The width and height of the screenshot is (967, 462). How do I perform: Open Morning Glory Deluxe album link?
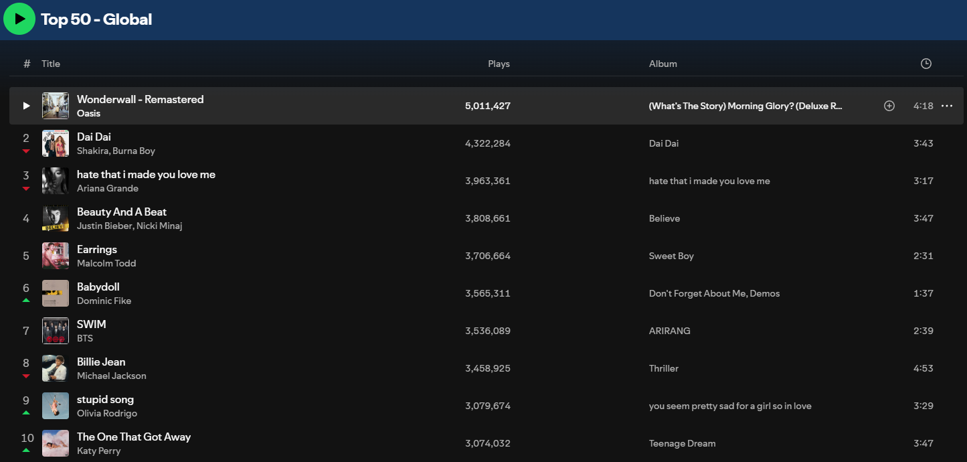(745, 106)
